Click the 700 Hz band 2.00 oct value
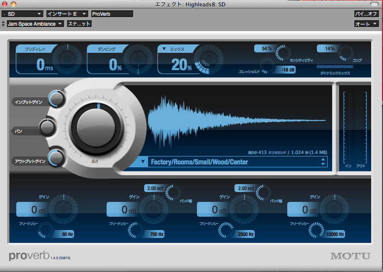This screenshot has width=383, height=272. tap(155, 188)
